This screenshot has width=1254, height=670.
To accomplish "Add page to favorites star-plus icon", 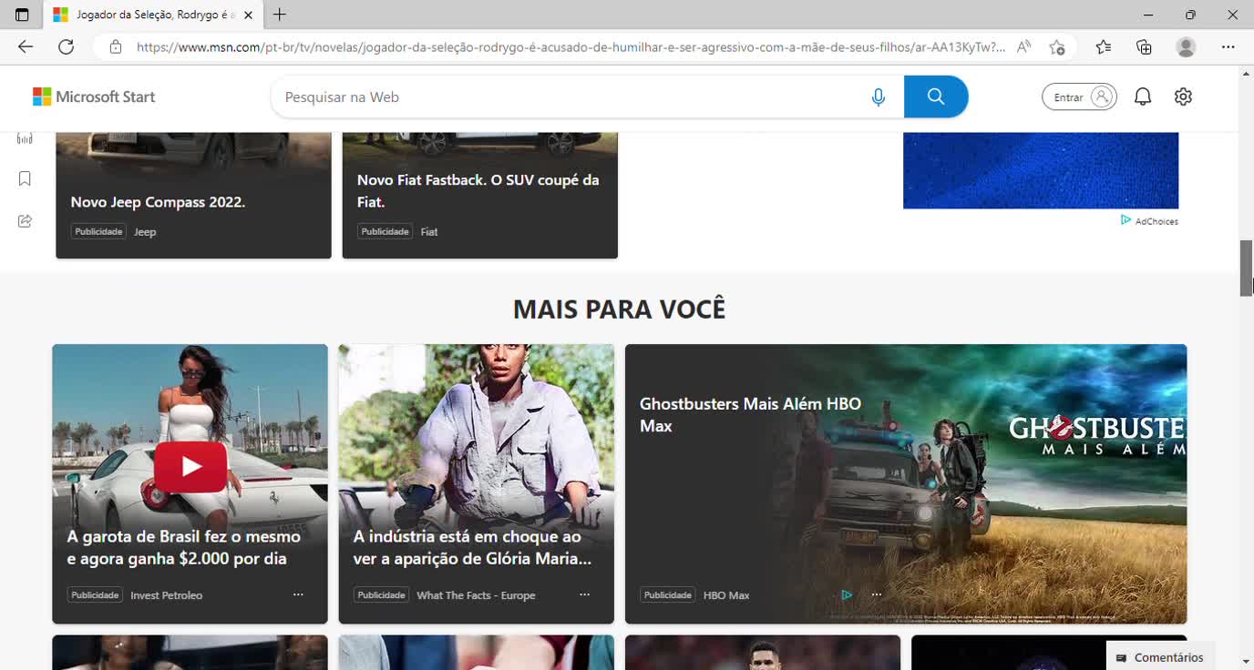I will click(x=1057, y=46).
